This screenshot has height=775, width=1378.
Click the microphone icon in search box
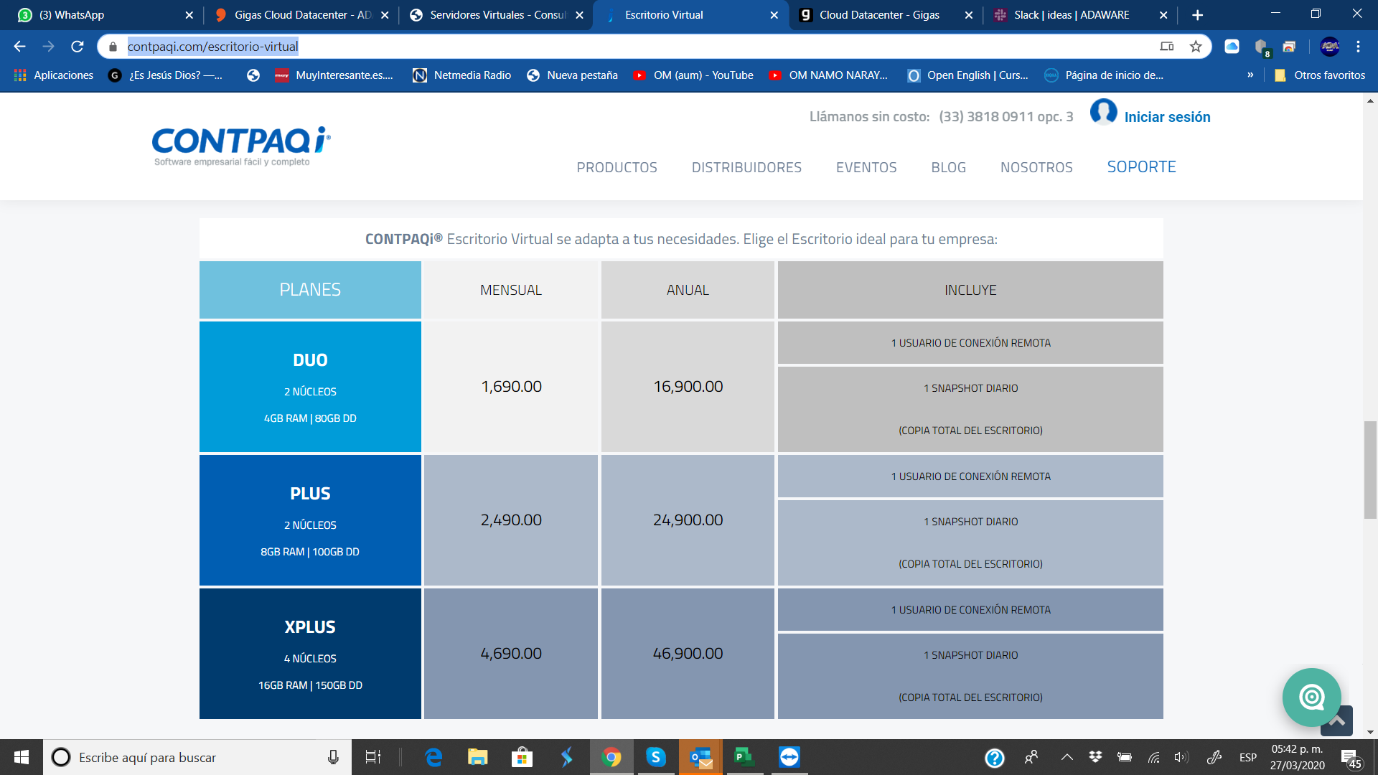(x=333, y=757)
